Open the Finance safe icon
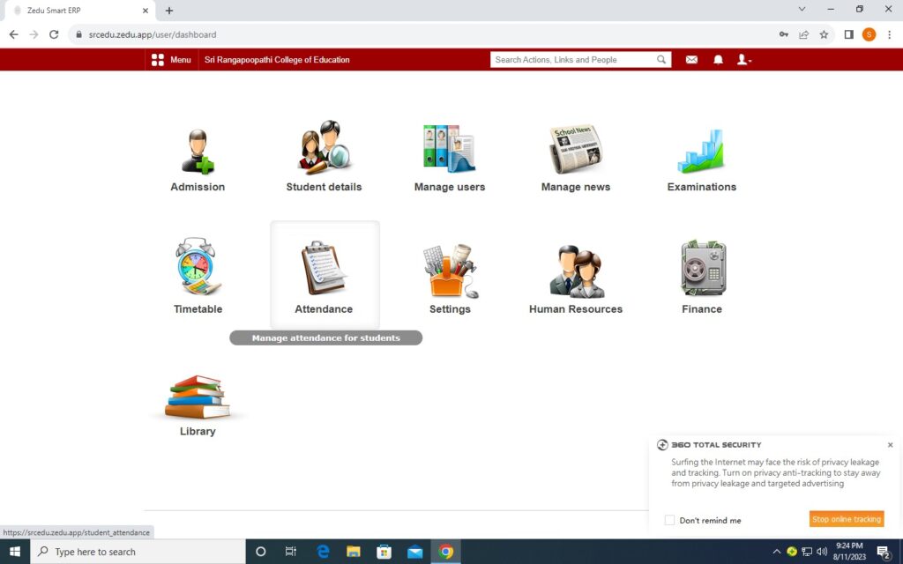Screen dimensions: 903x564 click(x=702, y=269)
